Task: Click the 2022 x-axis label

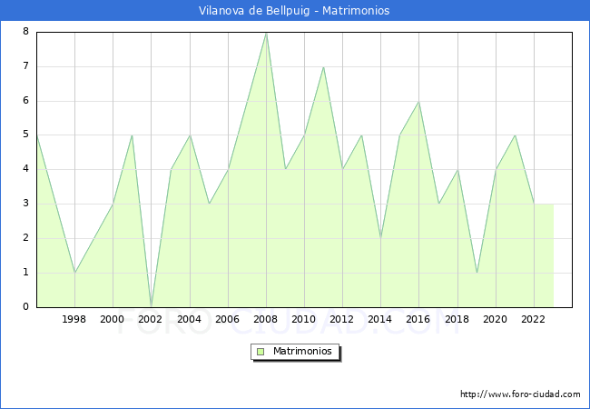Action: 534,319
